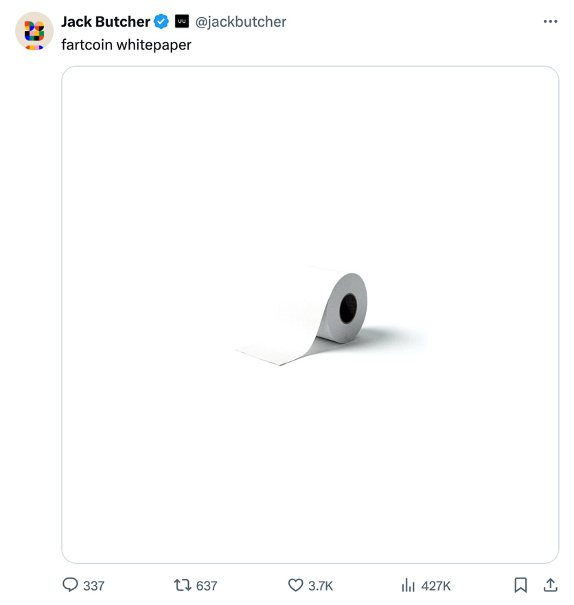The width and height of the screenshot is (574, 605).
Task: Click the 637 reposts count
Action: tap(207, 586)
